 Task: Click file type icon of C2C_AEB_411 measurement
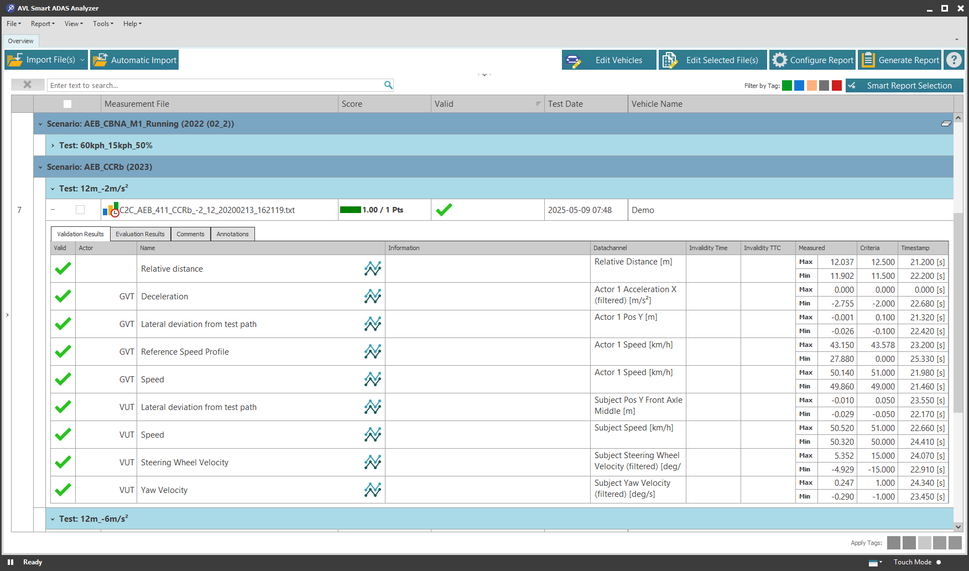pyautogui.click(x=111, y=210)
